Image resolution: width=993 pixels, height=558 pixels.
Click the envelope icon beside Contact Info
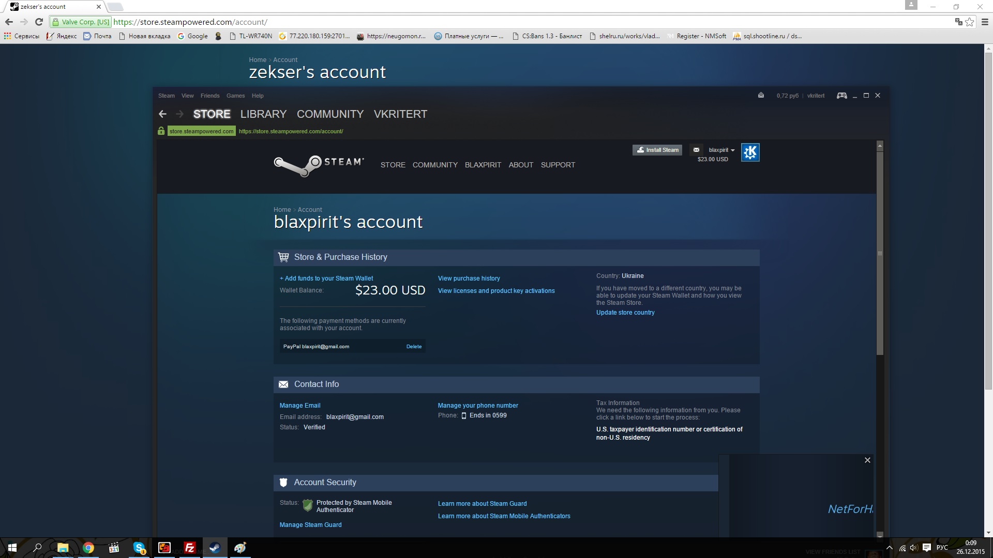[x=283, y=384]
